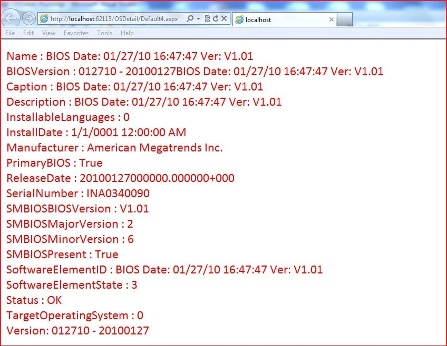Click 'Manufacturer : American Megatrends Inc.' text

[114, 148]
